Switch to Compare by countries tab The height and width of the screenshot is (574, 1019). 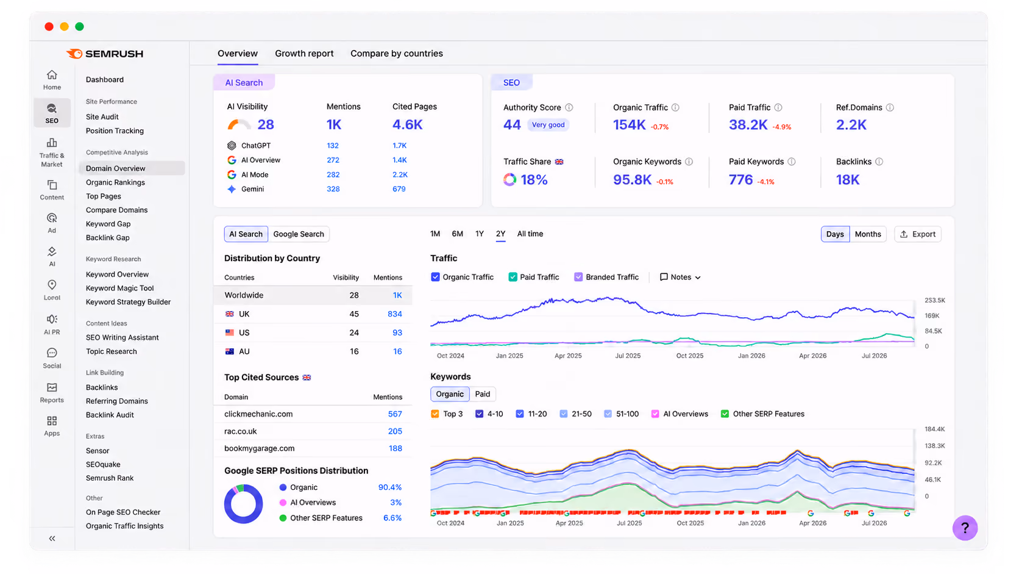[x=397, y=54]
